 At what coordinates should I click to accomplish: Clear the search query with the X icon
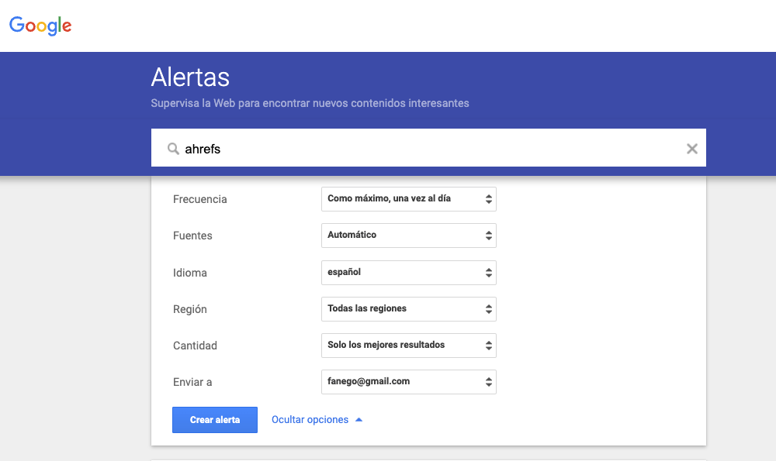[692, 148]
